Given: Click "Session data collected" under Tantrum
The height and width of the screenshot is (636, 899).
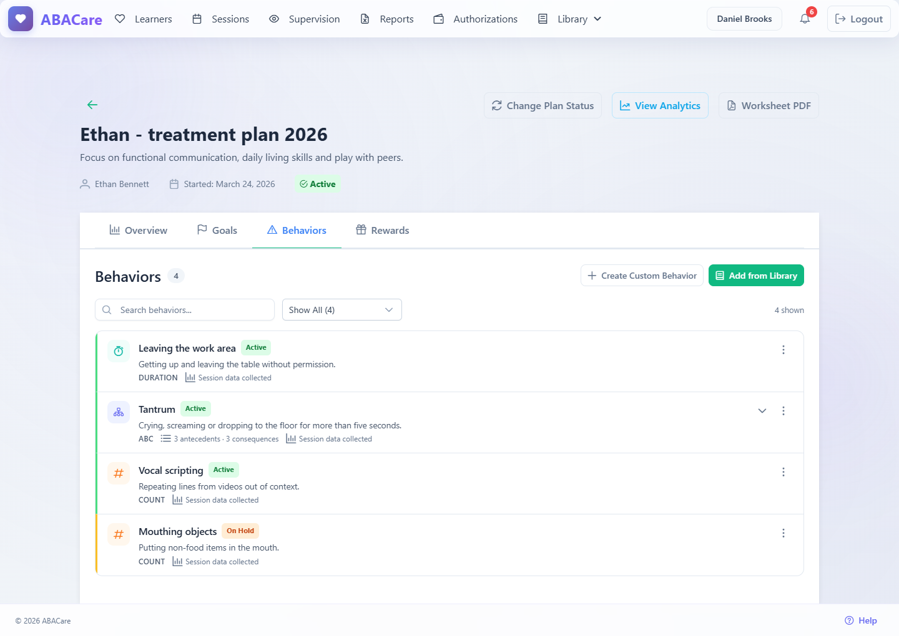Looking at the screenshot, I should pos(335,439).
